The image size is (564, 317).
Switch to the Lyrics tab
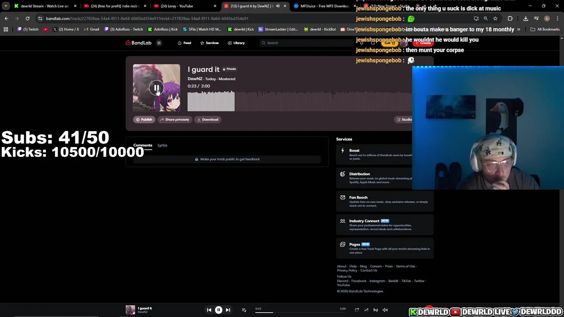click(163, 145)
